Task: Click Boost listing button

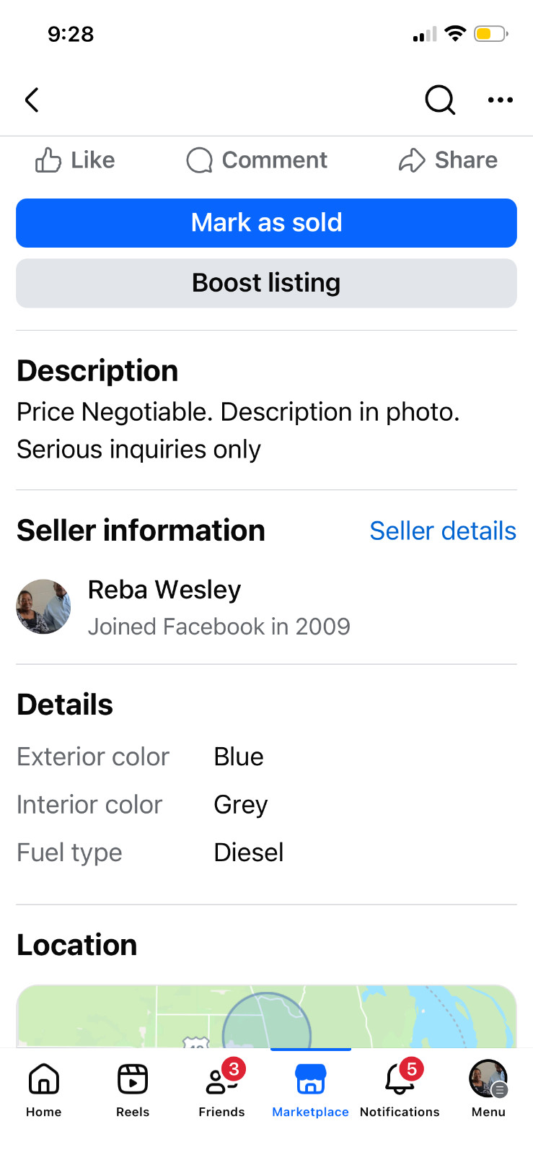Action: (x=266, y=283)
